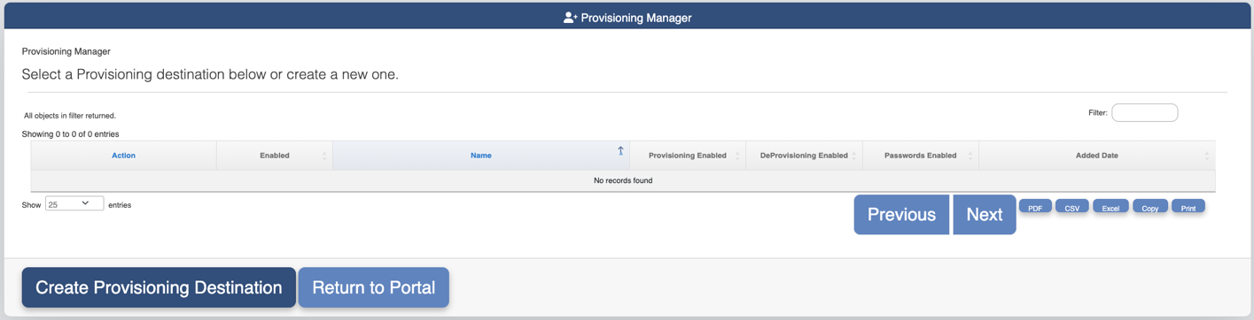Screen dimensions: 1254x320
Task: Focus the Filter input field
Action: (1144, 112)
